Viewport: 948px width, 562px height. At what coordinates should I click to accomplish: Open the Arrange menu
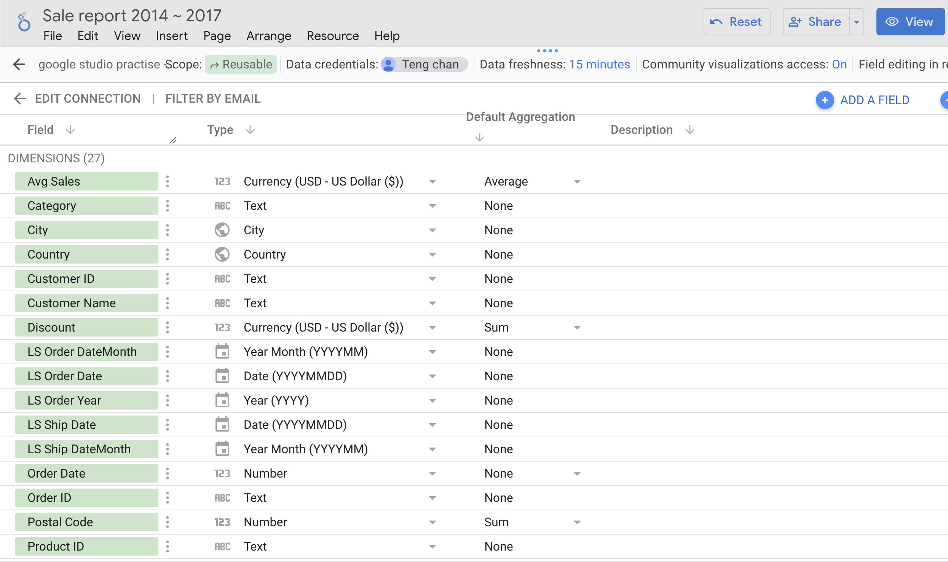pos(268,36)
